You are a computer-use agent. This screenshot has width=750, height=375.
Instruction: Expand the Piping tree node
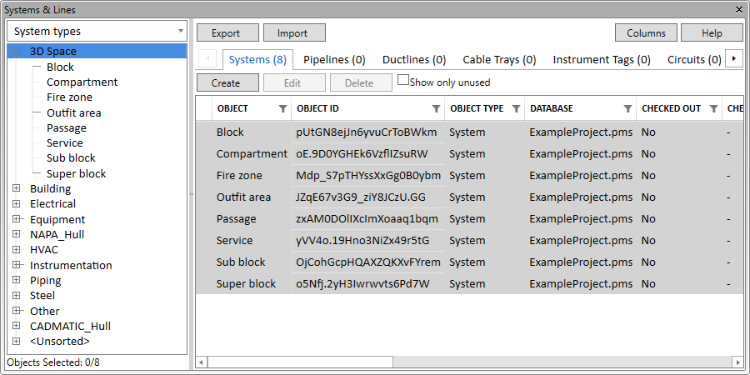pyautogui.click(x=17, y=281)
